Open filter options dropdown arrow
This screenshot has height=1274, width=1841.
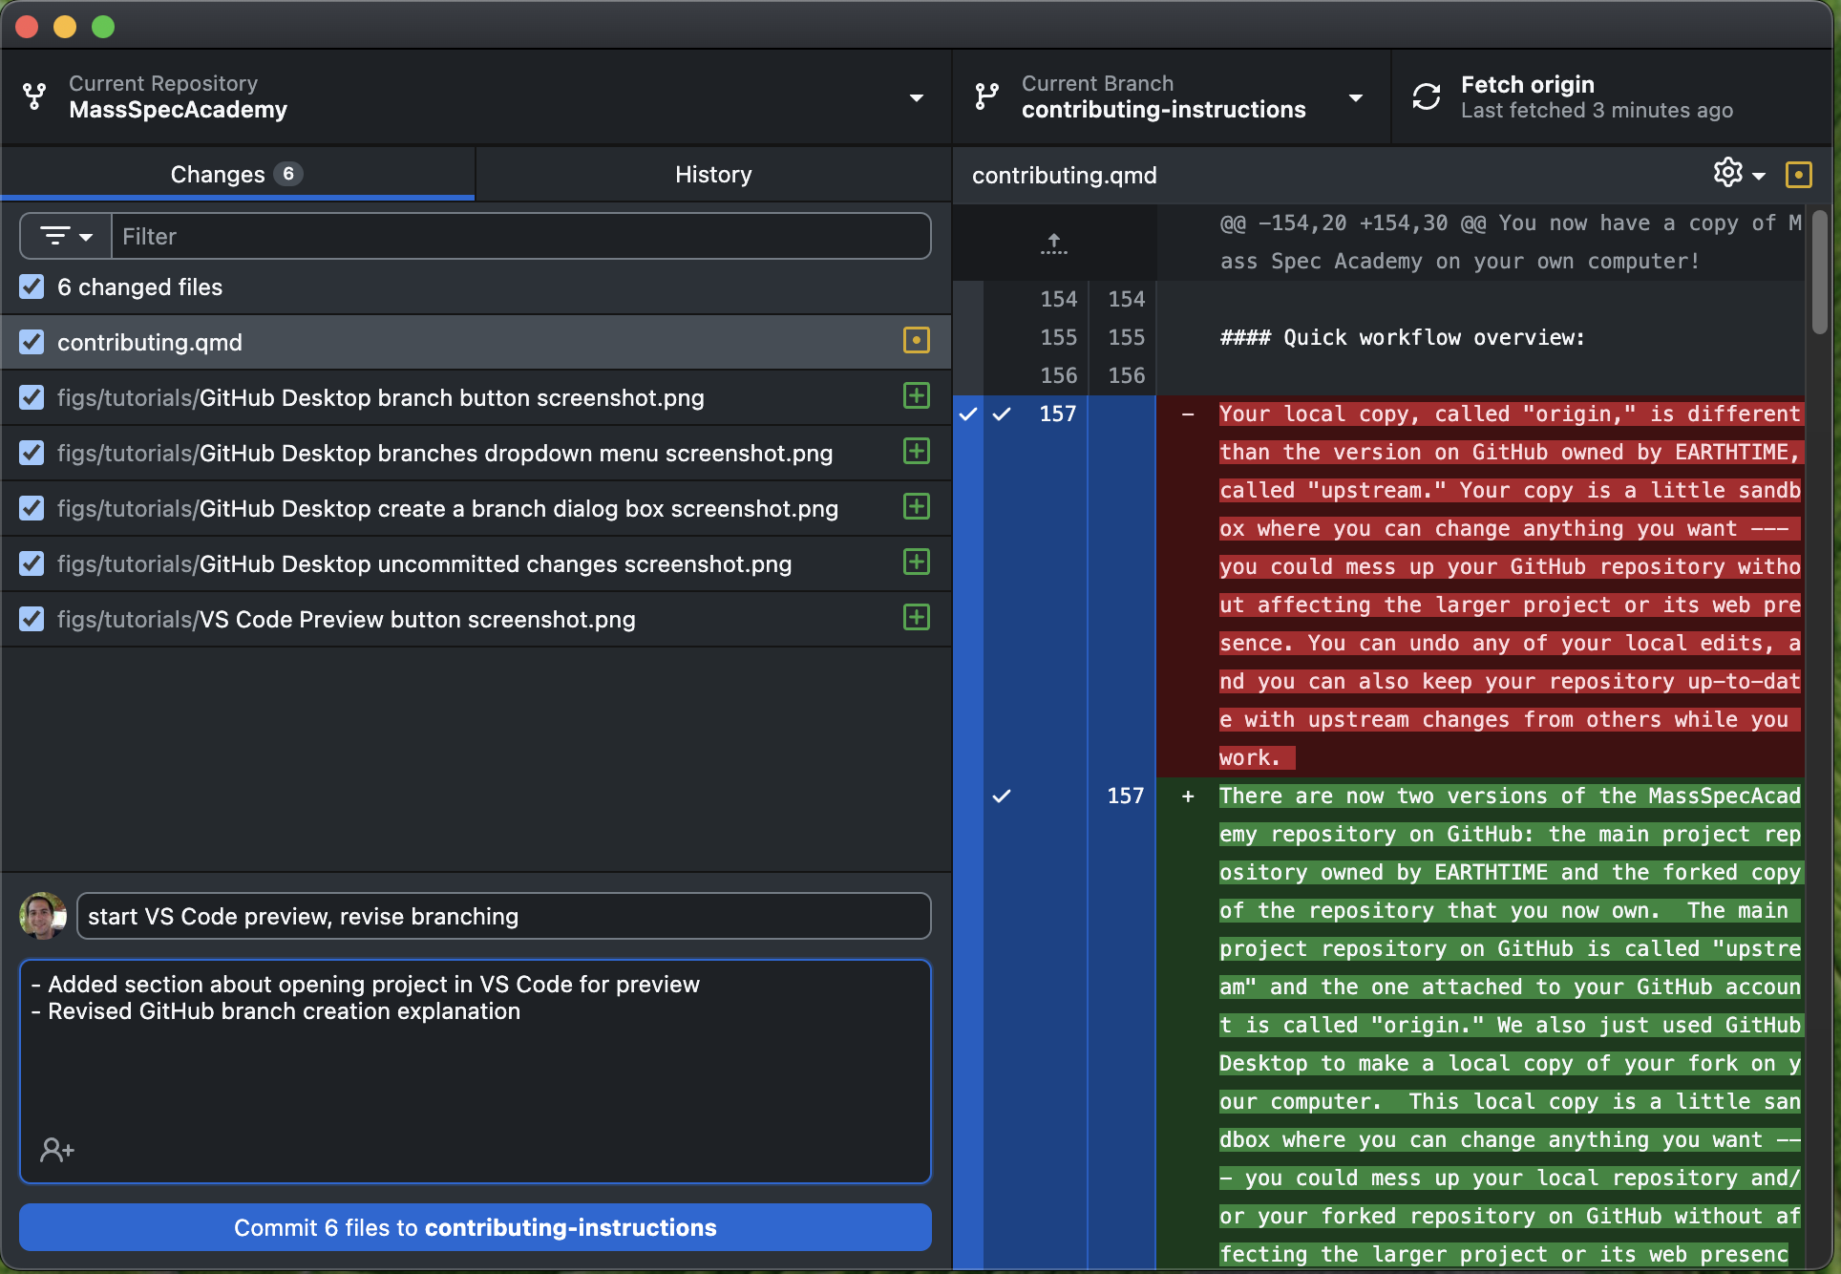[86, 237]
